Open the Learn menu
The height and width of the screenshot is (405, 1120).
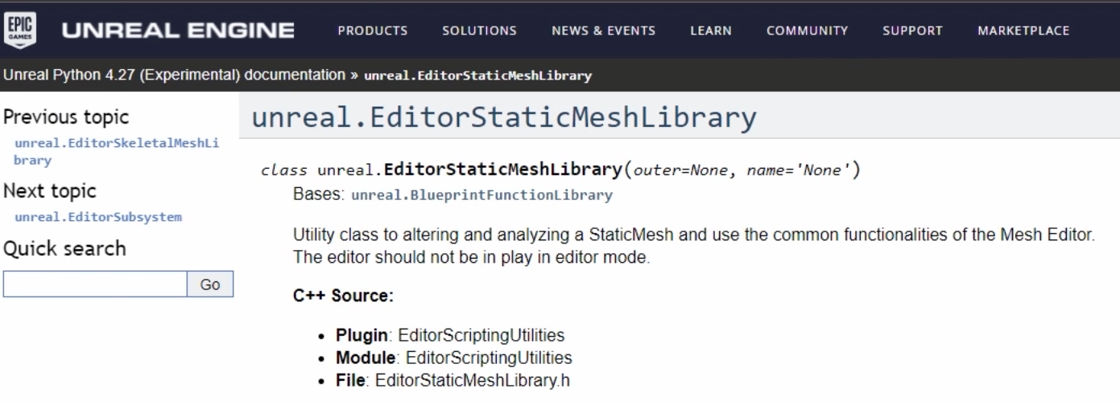click(711, 31)
